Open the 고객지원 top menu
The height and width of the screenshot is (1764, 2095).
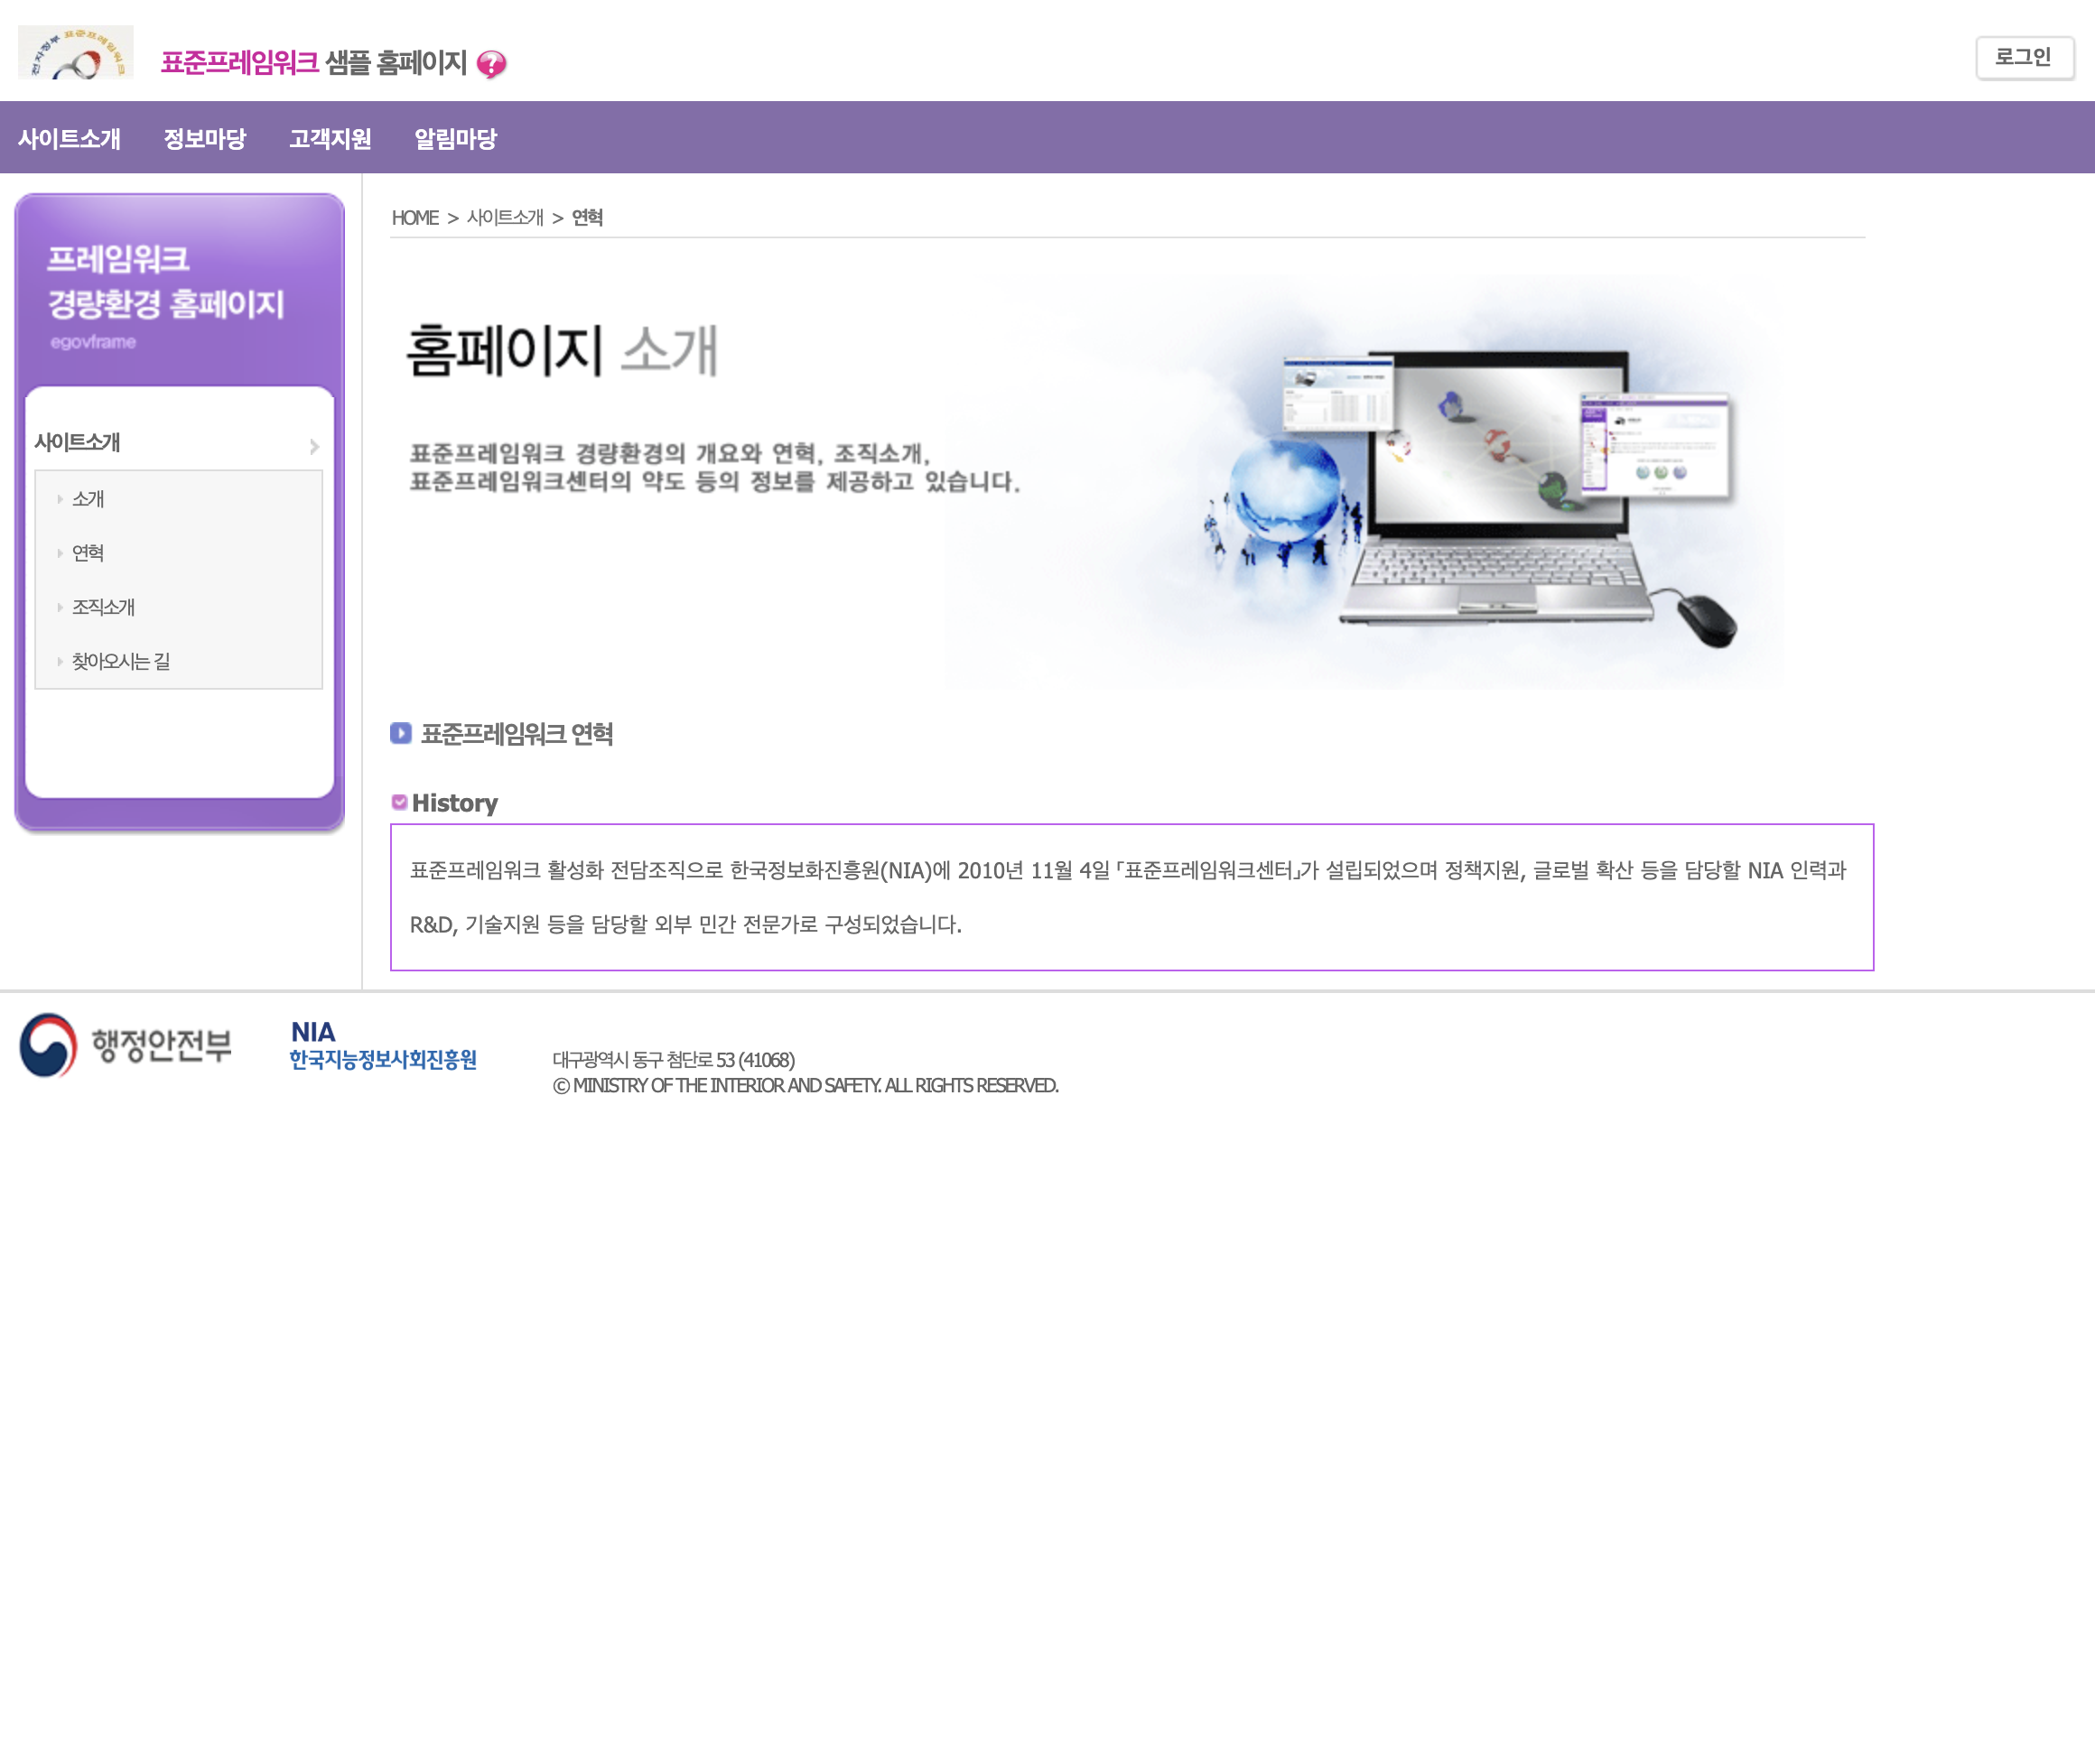click(x=330, y=139)
